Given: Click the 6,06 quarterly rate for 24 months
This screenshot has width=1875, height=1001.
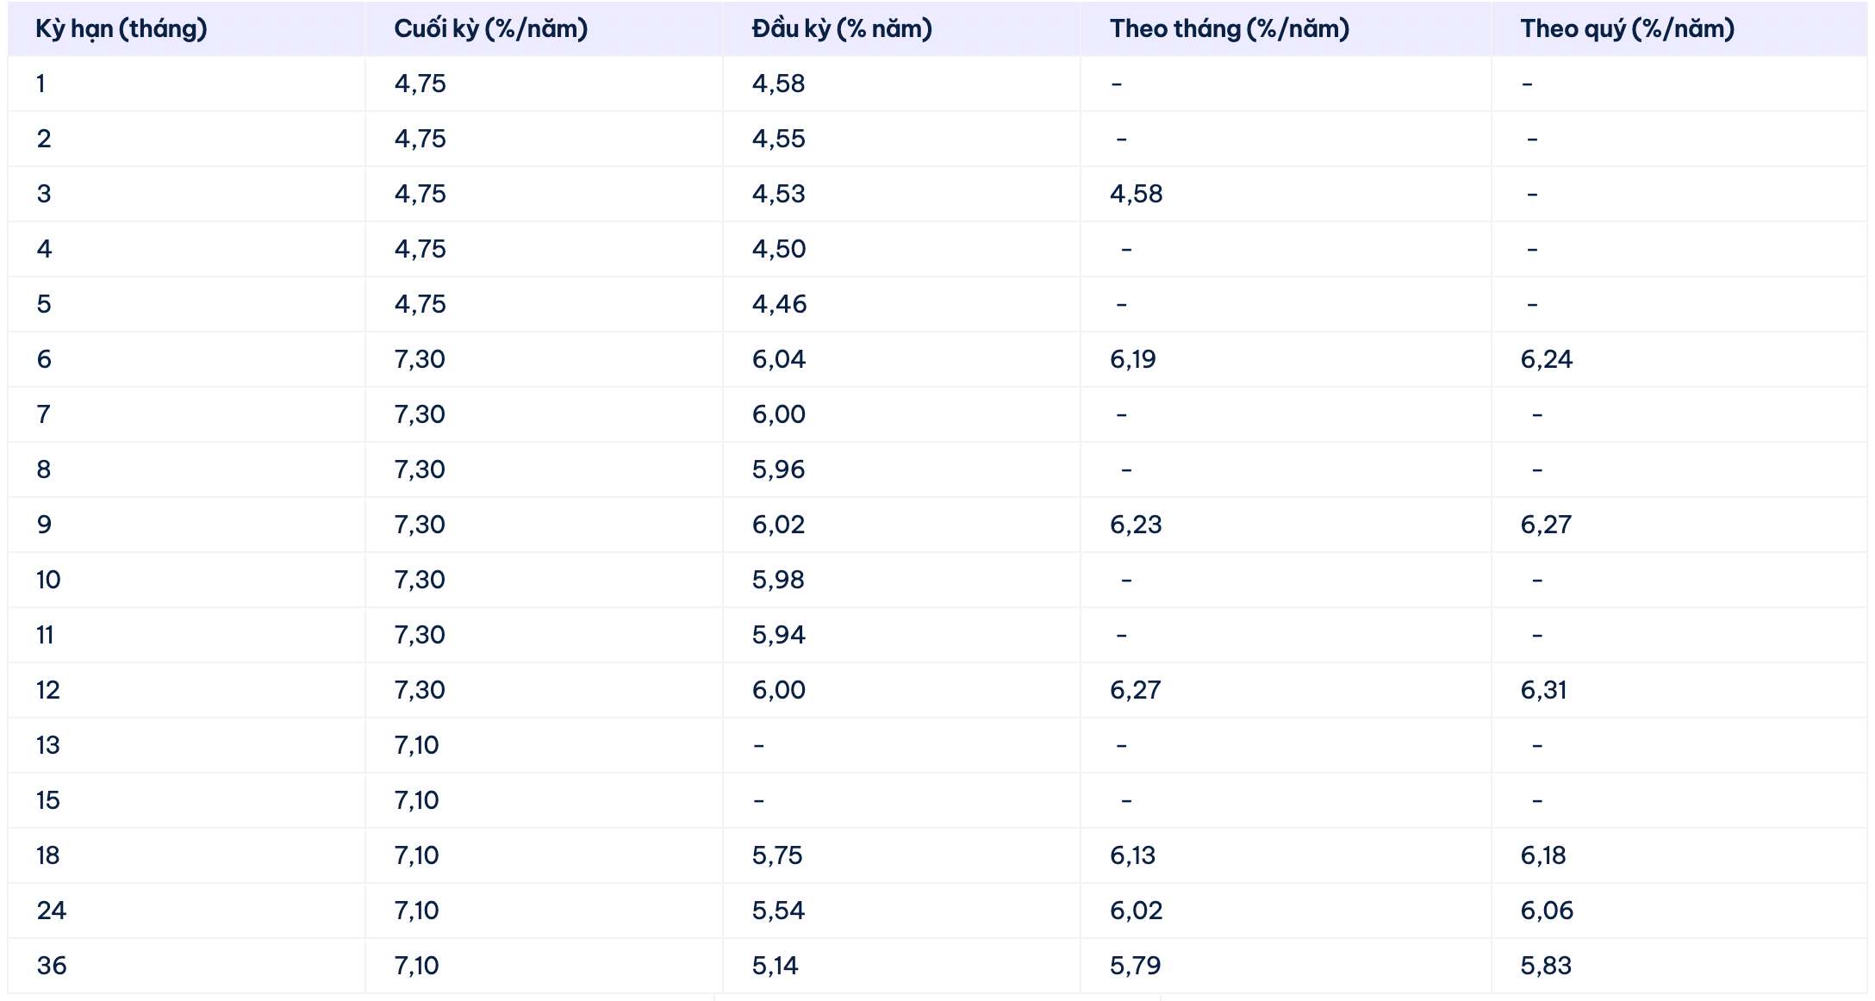Looking at the screenshot, I should [x=1547, y=911].
